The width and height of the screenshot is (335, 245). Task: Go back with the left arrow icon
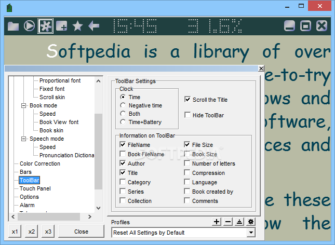pyautogui.click(x=94, y=26)
